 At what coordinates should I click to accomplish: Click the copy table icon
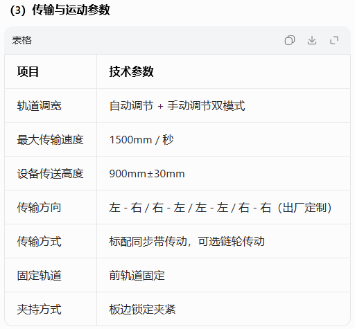290,40
